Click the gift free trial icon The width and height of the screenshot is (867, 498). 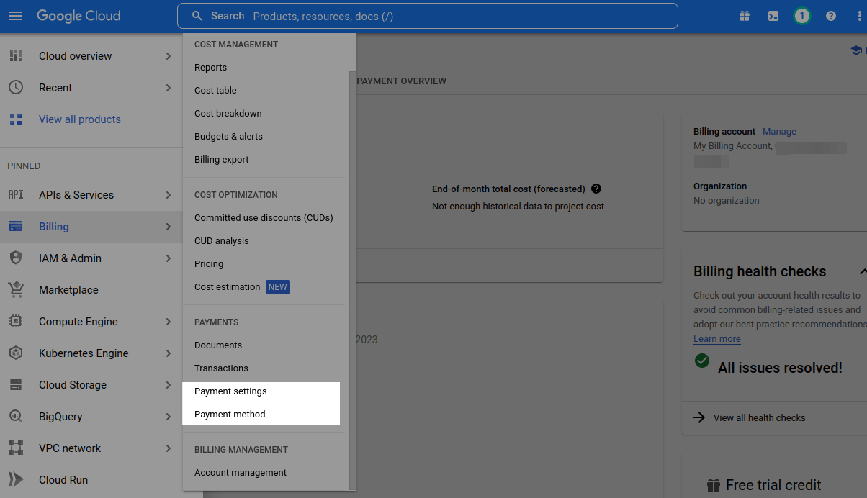click(x=745, y=16)
